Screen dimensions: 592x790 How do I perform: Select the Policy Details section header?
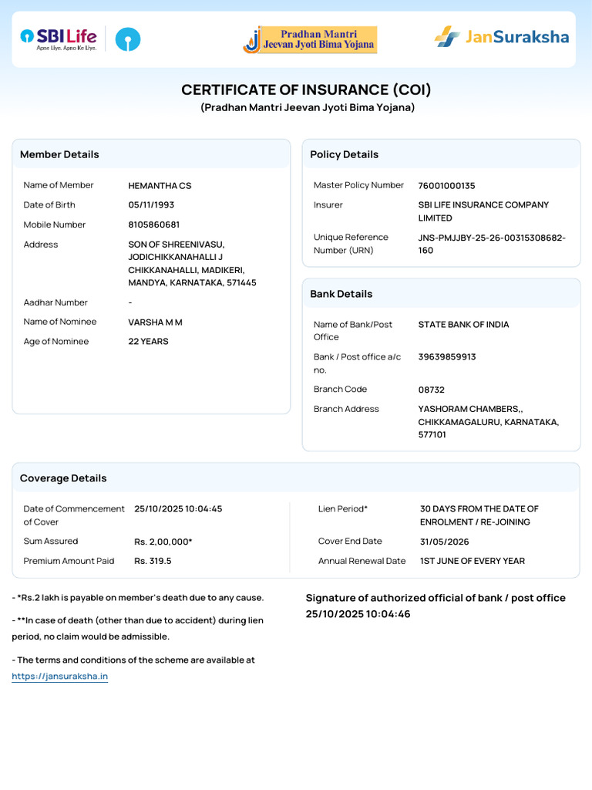click(344, 154)
